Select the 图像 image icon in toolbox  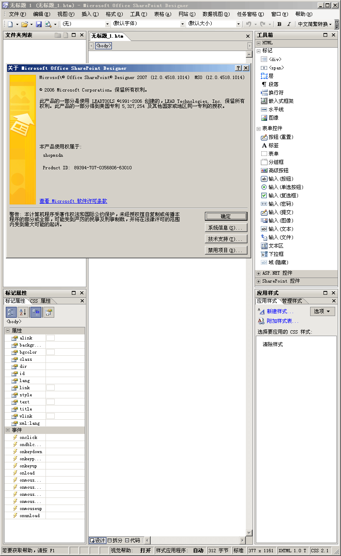coord(264,118)
